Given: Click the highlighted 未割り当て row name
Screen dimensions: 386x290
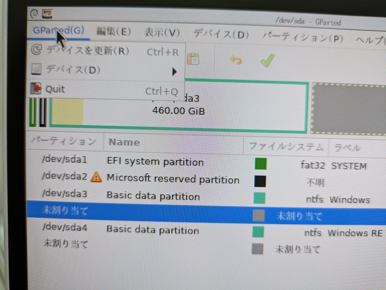Looking at the screenshot, I should [65, 211].
